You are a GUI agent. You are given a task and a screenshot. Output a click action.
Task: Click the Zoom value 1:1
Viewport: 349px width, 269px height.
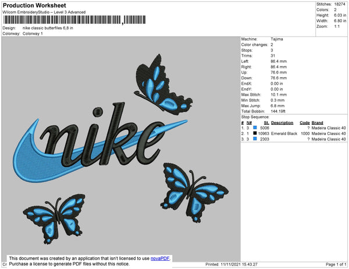coord(337,27)
